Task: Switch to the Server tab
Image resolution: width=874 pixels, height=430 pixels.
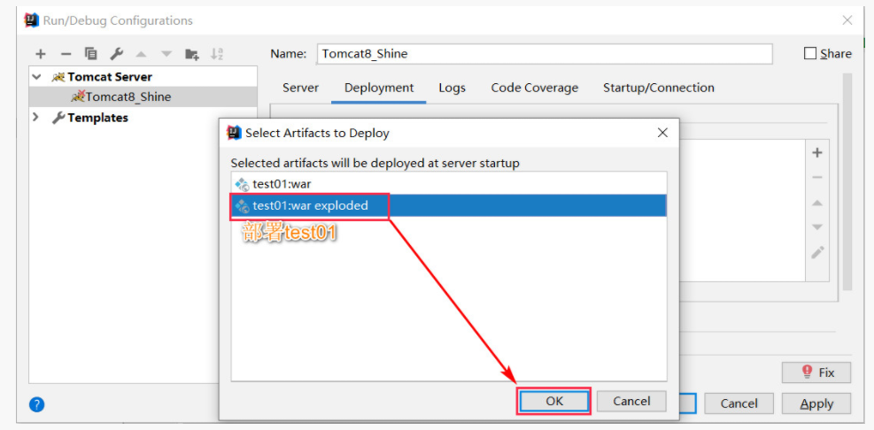Action: (x=300, y=88)
